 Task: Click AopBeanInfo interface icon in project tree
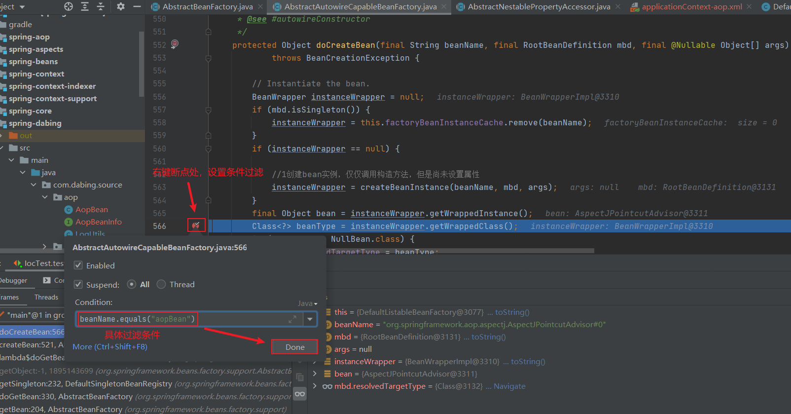[x=69, y=222]
